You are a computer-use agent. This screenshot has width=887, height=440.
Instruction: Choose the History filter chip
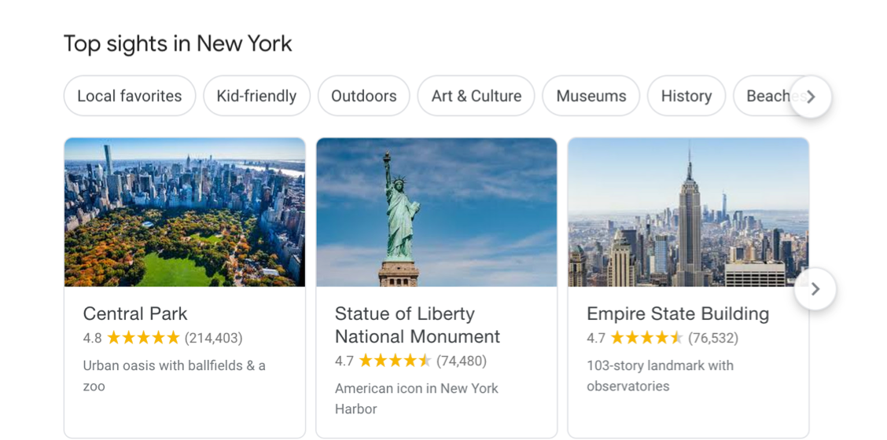[686, 96]
